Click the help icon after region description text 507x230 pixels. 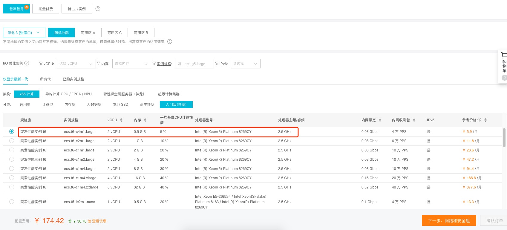(x=170, y=42)
